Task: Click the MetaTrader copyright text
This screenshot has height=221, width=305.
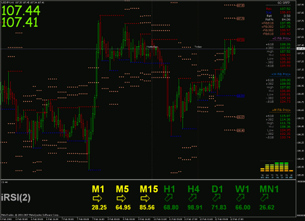Action: click(x=30, y=215)
